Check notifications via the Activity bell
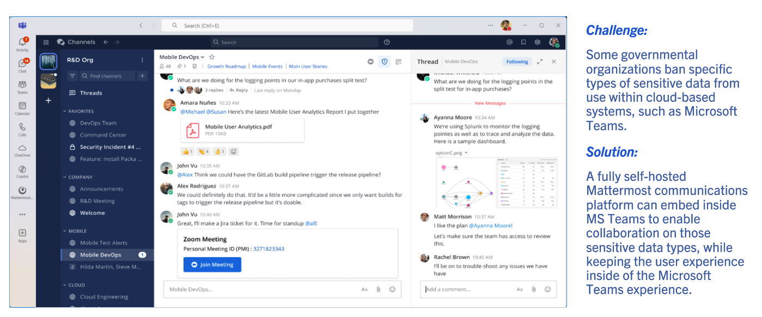Viewport: 762px width, 317px height. coord(22,40)
